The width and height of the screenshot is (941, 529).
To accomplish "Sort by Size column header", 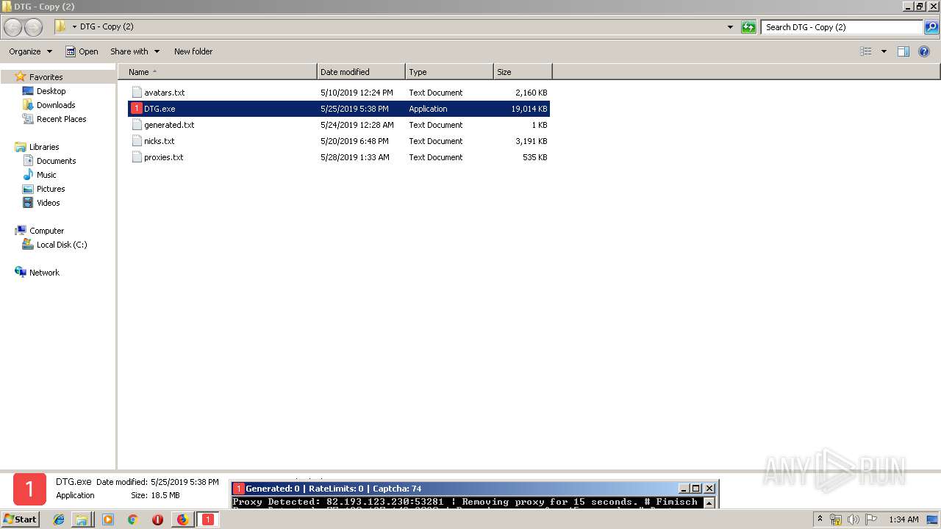I will pos(523,72).
